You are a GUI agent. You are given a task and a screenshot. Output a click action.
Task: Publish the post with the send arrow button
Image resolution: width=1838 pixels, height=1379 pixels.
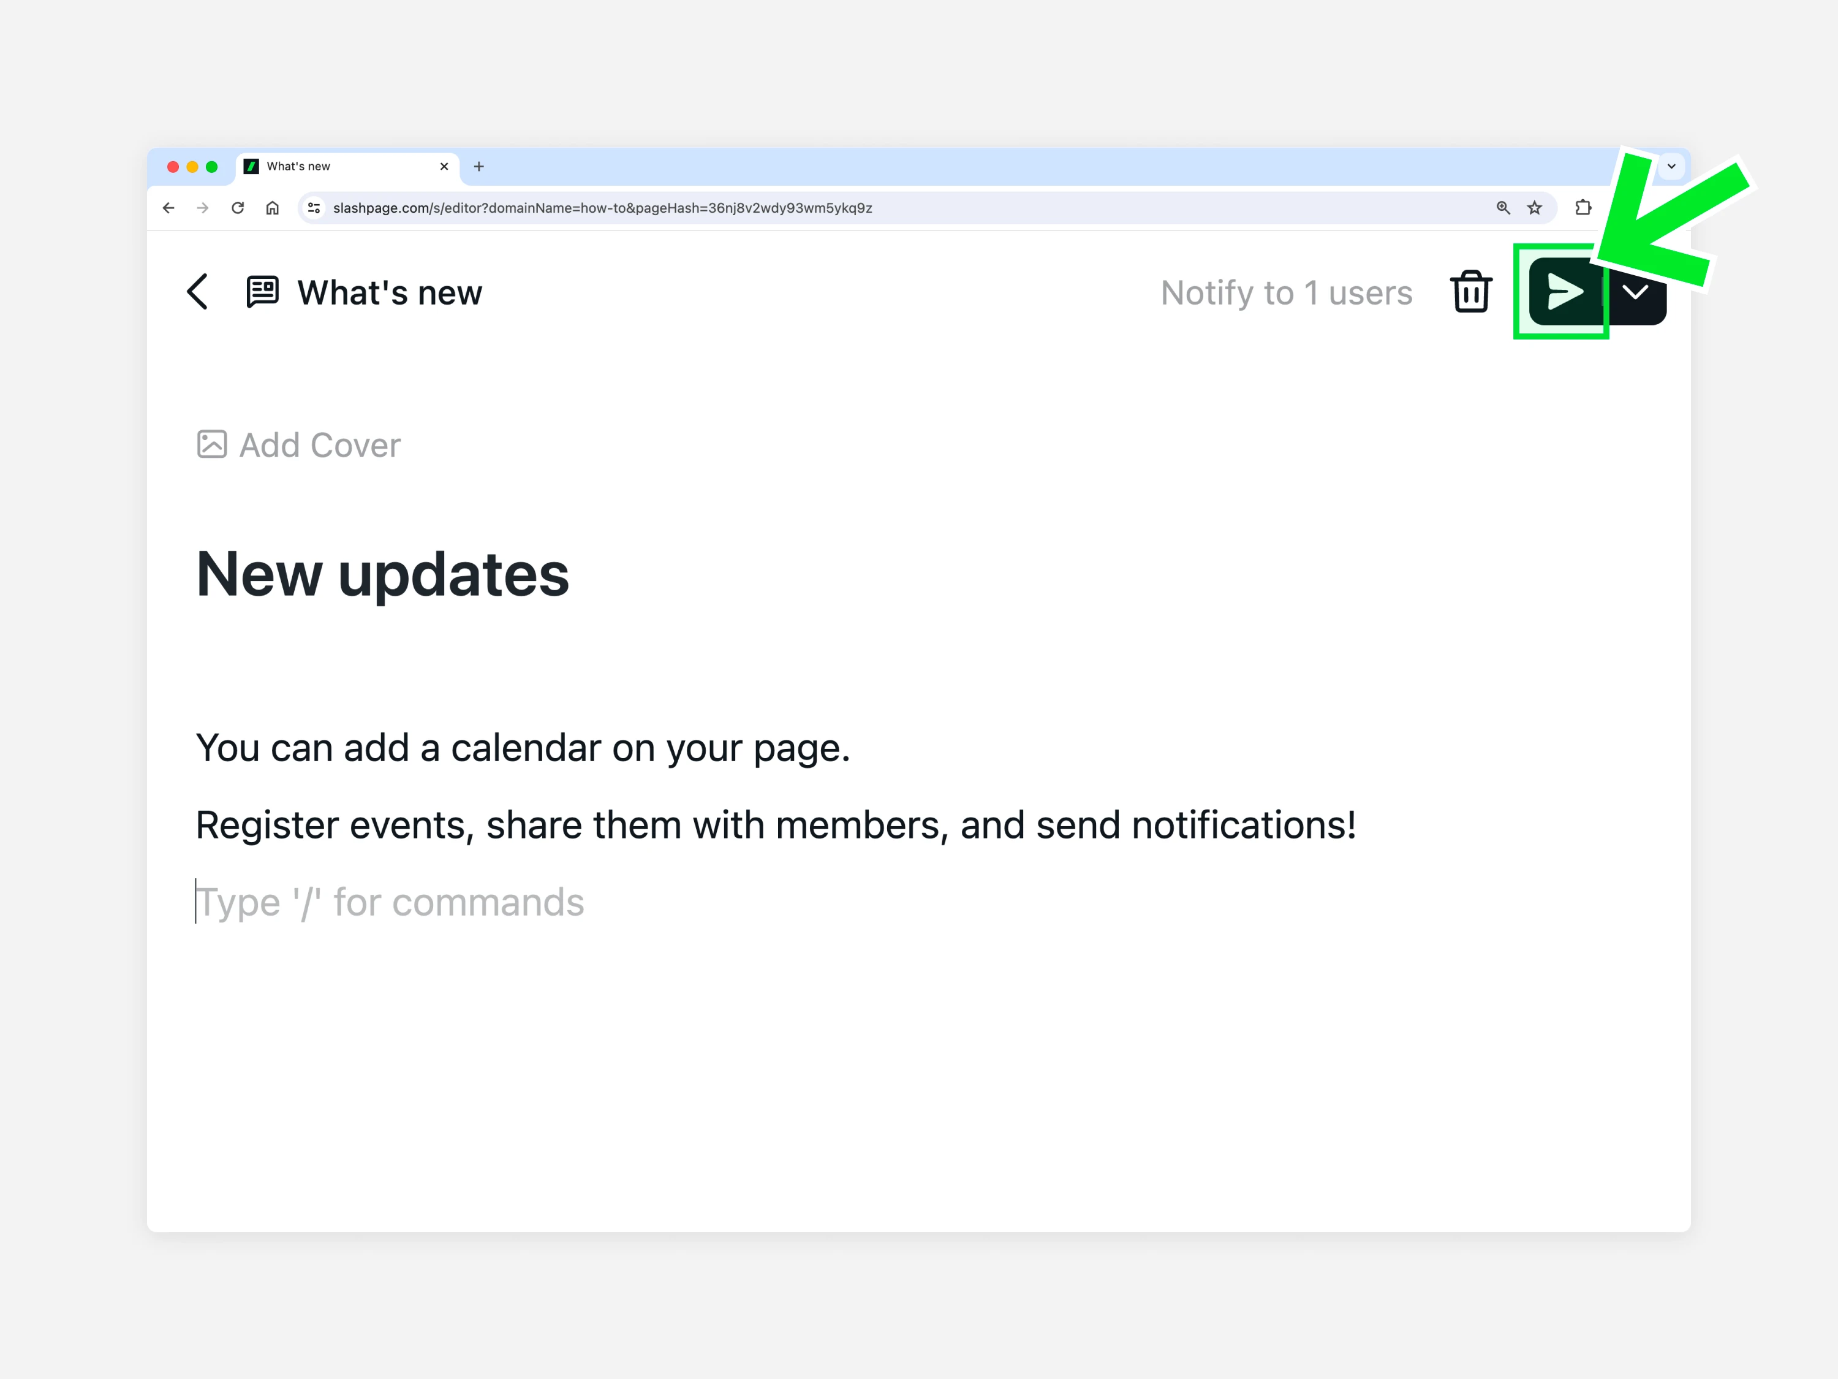(x=1565, y=292)
